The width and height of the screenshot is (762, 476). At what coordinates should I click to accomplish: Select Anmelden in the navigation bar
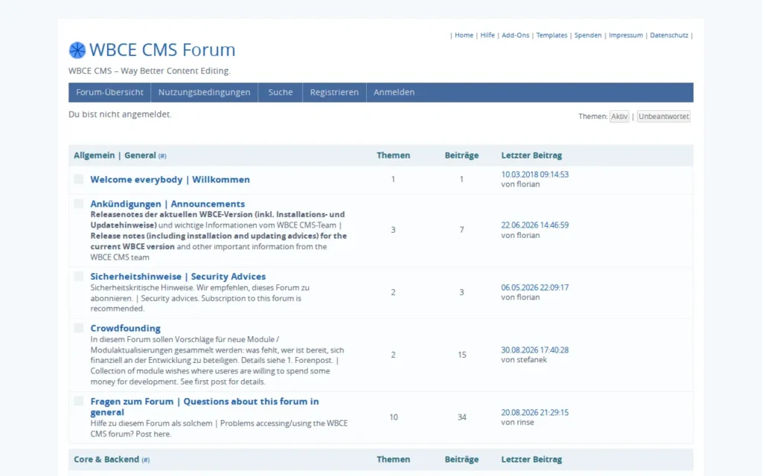pyautogui.click(x=394, y=92)
